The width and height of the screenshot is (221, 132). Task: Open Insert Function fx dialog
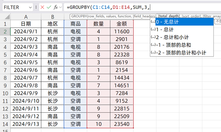click(x=56, y=7)
